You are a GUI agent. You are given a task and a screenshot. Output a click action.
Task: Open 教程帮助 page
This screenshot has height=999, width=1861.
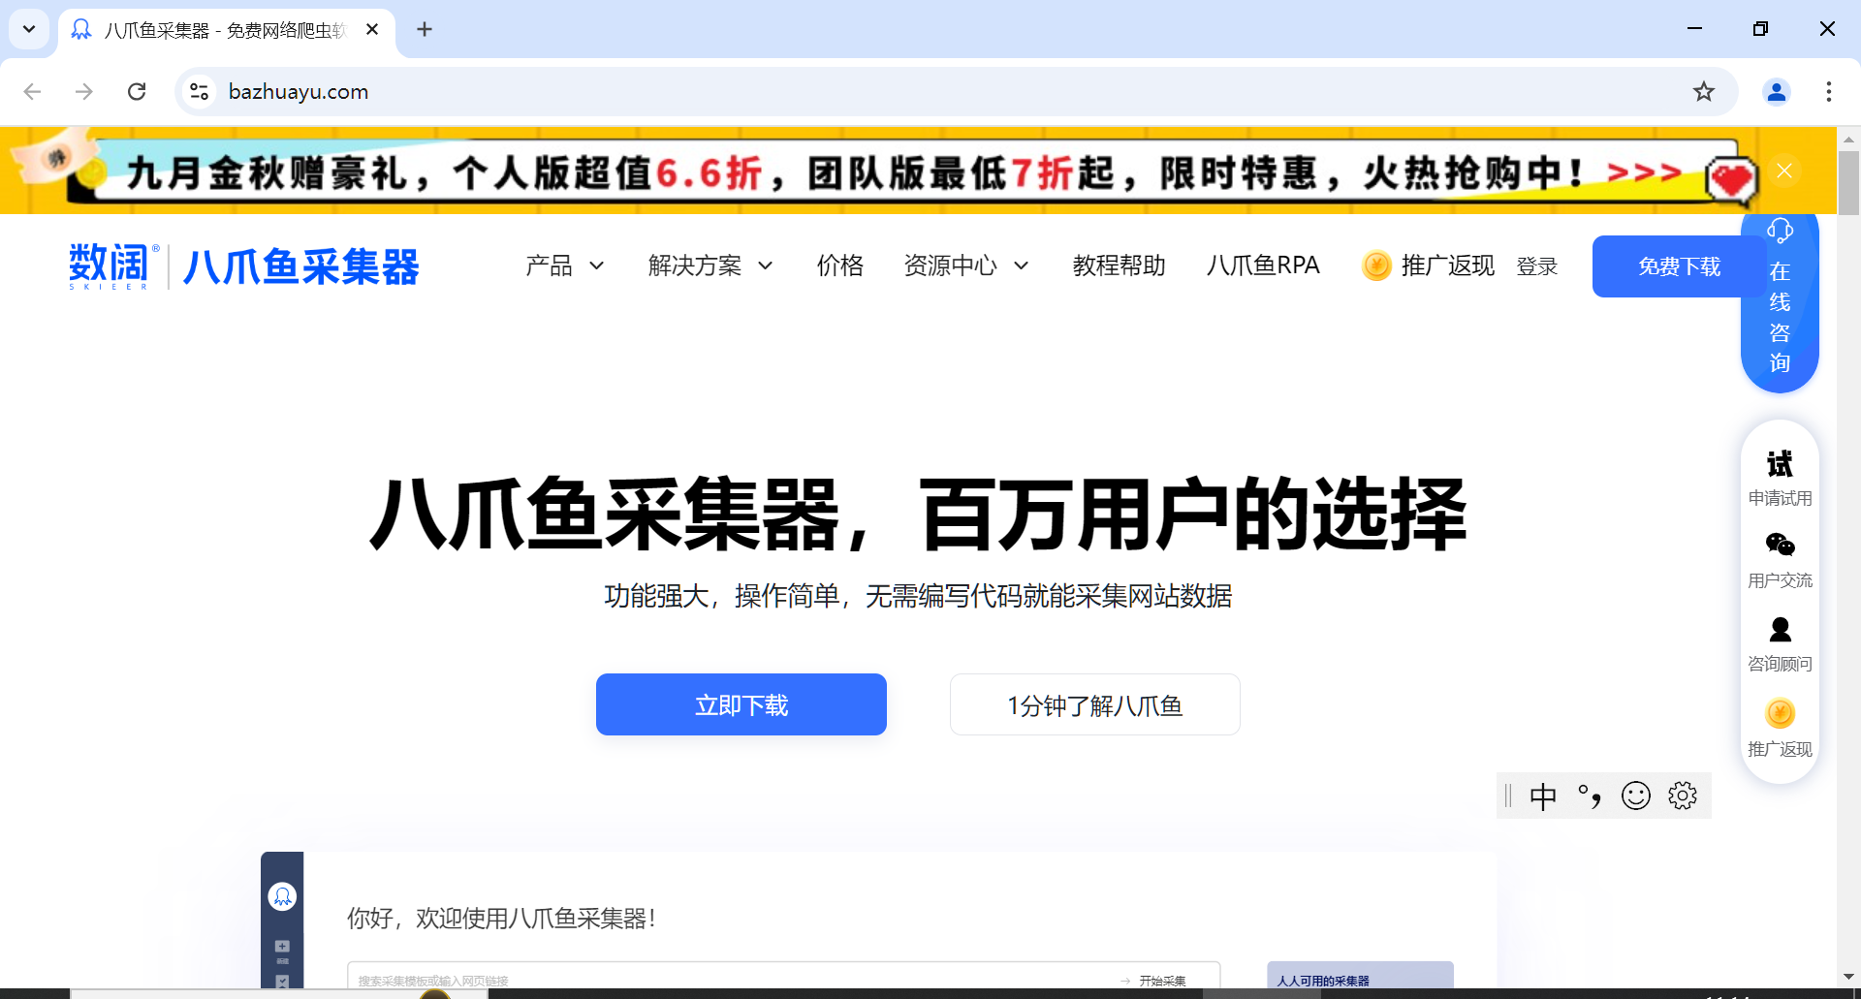[x=1119, y=265]
